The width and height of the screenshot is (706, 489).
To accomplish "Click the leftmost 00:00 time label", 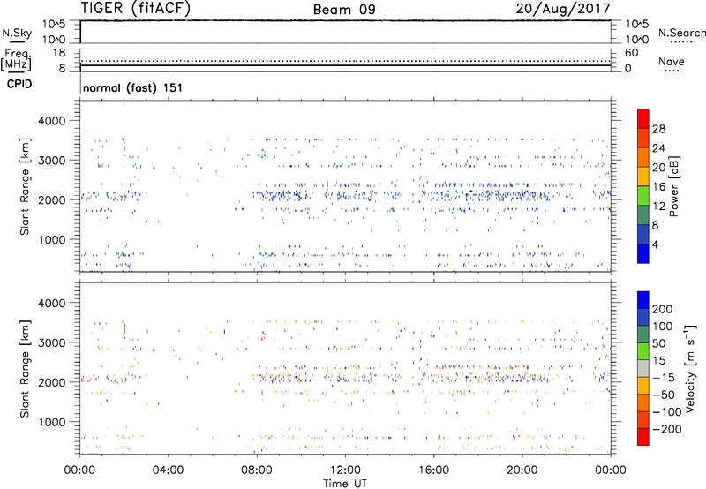I will pos(80,470).
